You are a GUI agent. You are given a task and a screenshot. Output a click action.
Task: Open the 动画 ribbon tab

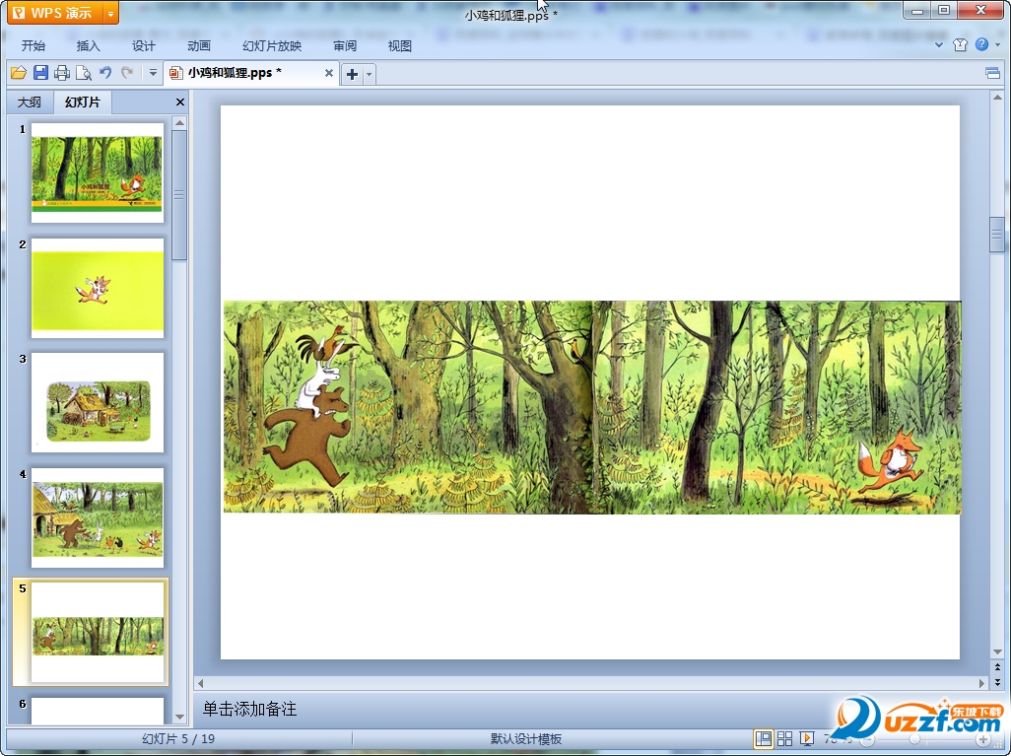tap(199, 45)
